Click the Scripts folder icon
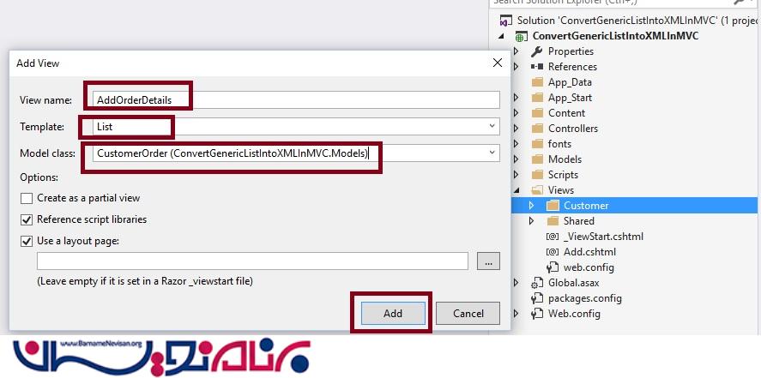761x378 pixels. pos(537,175)
